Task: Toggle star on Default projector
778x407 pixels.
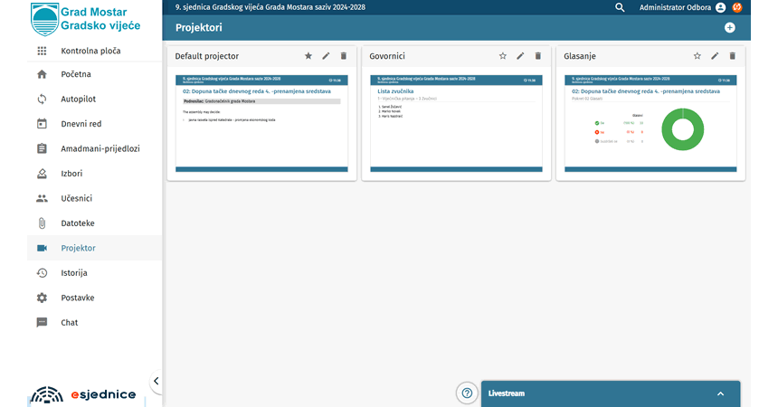Action: pos(308,56)
